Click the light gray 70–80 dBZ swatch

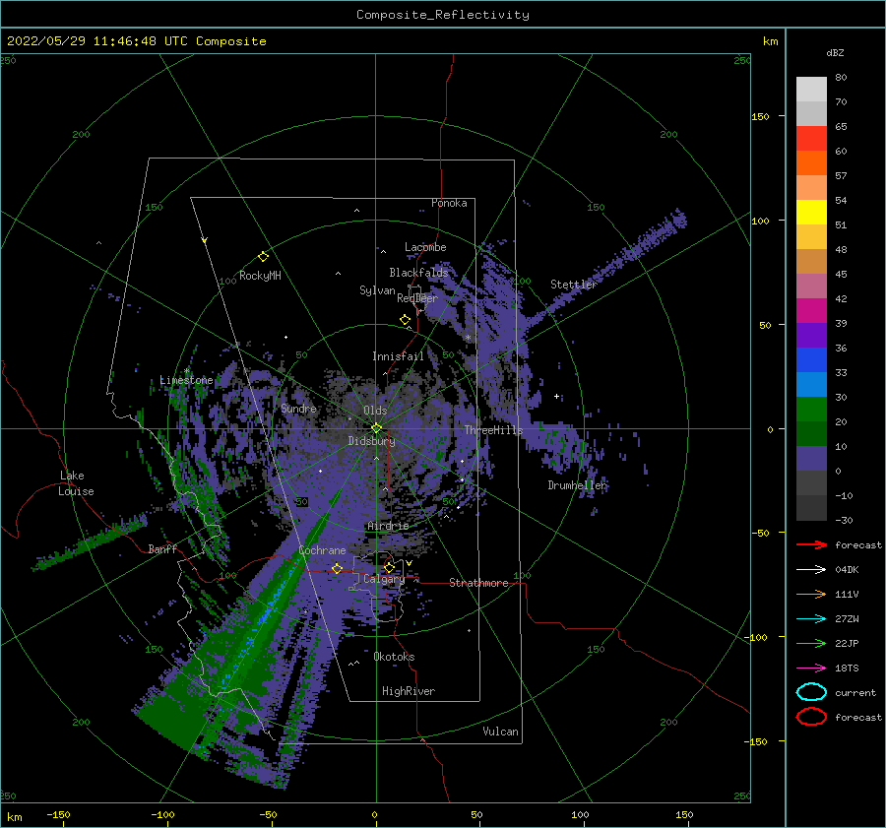tap(811, 90)
